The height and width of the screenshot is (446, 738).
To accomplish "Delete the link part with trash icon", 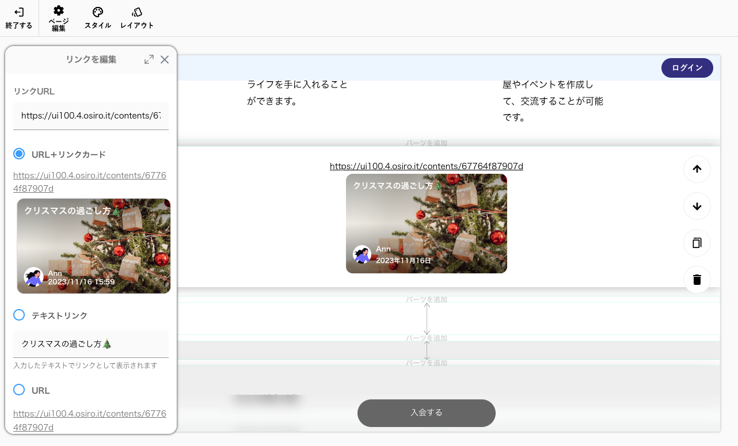I will [697, 280].
